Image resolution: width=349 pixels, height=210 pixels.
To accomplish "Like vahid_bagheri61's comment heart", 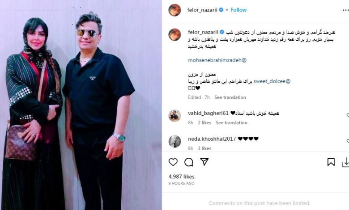I will click(348, 115).
